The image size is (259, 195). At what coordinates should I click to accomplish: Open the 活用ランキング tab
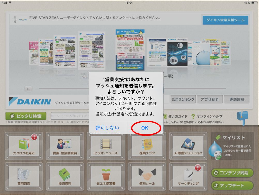(183, 99)
